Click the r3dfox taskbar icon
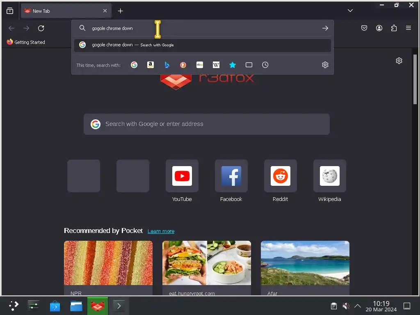This screenshot has width=420, height=315. pos(98,306)
